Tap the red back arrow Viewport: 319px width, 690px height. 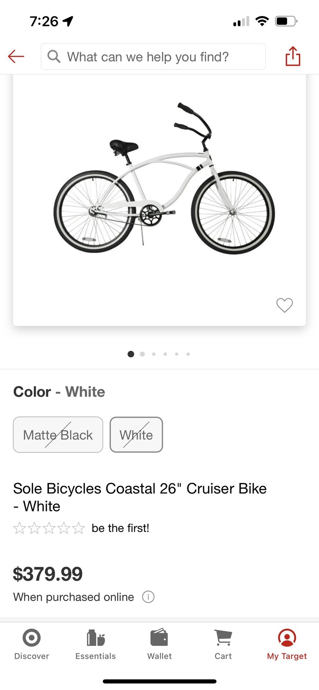pyautogui.click(x=16, y=56)
